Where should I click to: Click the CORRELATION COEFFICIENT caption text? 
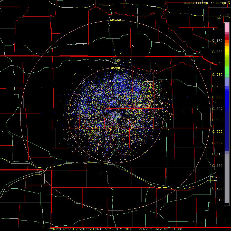click(x=75, y=229)
